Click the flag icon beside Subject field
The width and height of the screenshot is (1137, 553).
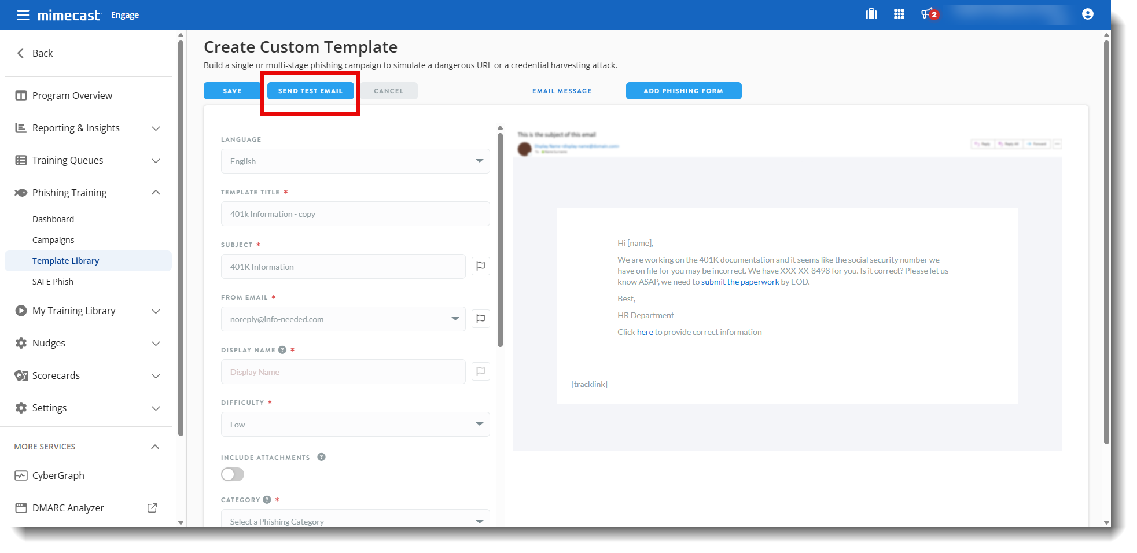[x=480, y=266]
